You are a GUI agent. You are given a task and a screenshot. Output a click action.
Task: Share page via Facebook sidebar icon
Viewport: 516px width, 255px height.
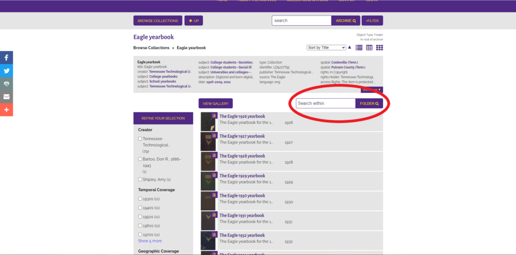click(6, 57)
